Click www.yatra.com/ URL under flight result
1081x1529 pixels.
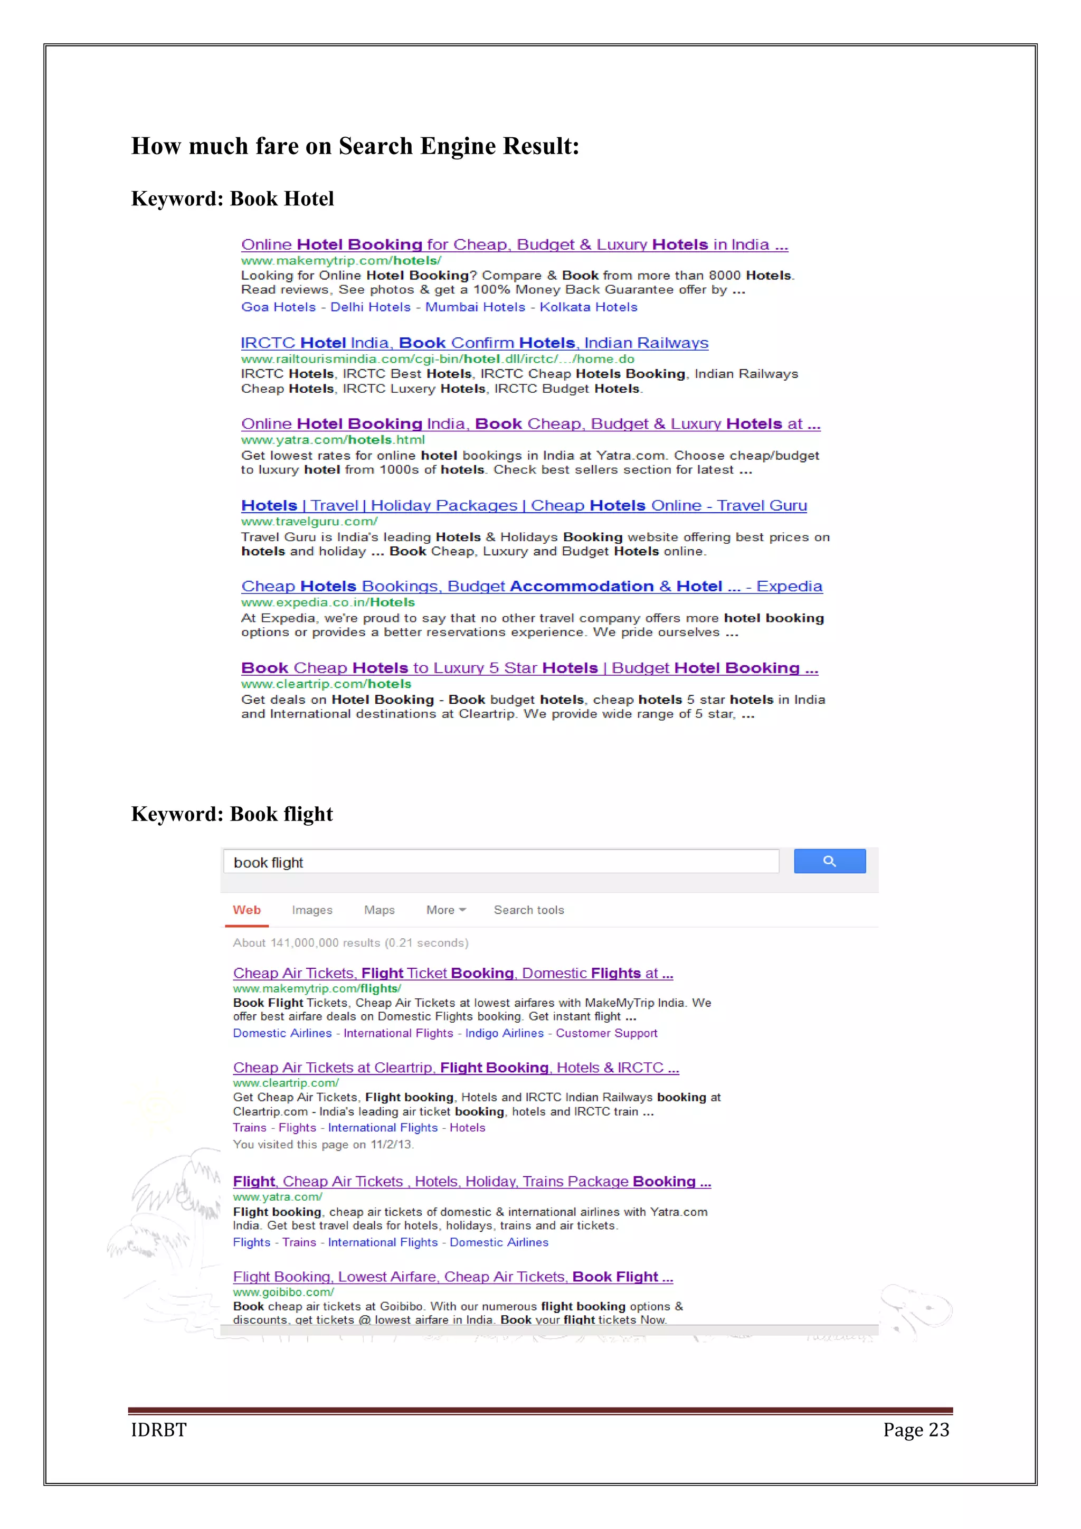(x=278, y=1197)
